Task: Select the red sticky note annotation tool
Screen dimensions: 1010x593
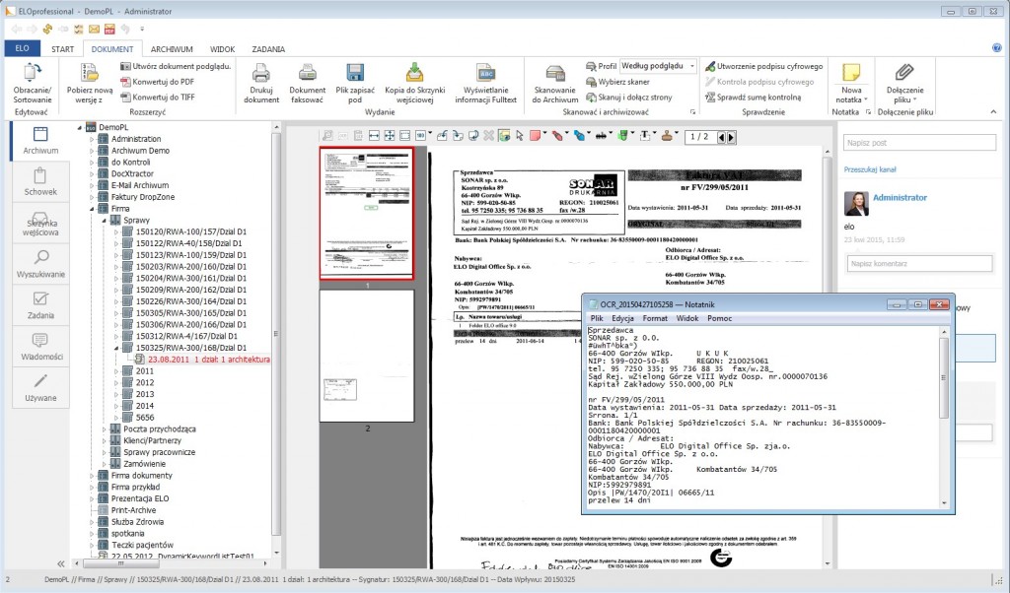Action: click(535, 136)
